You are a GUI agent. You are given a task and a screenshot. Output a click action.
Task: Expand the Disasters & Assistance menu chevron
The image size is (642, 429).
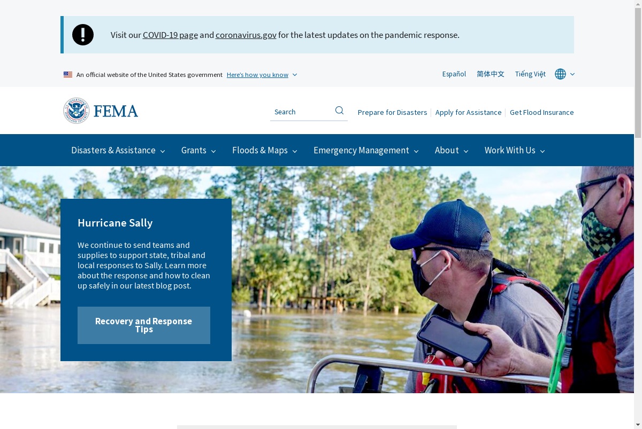click(x=163, y=151)
